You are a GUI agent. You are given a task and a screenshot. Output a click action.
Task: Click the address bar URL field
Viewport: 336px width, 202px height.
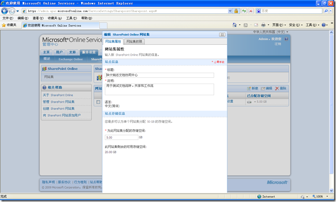125,11
